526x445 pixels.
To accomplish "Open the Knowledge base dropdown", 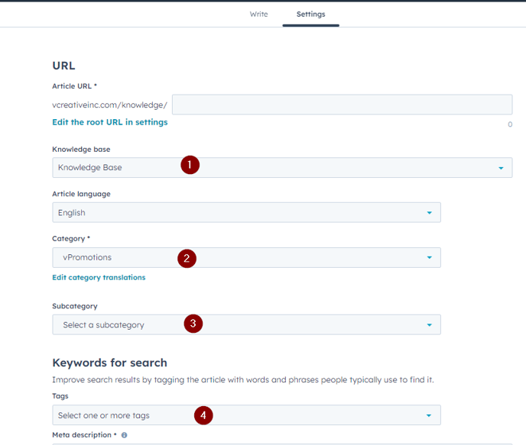I will [x=282, y=167].
